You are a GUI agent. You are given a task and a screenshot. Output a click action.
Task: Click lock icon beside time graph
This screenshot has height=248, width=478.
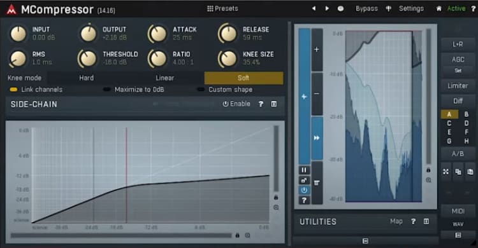pos(428,170)
